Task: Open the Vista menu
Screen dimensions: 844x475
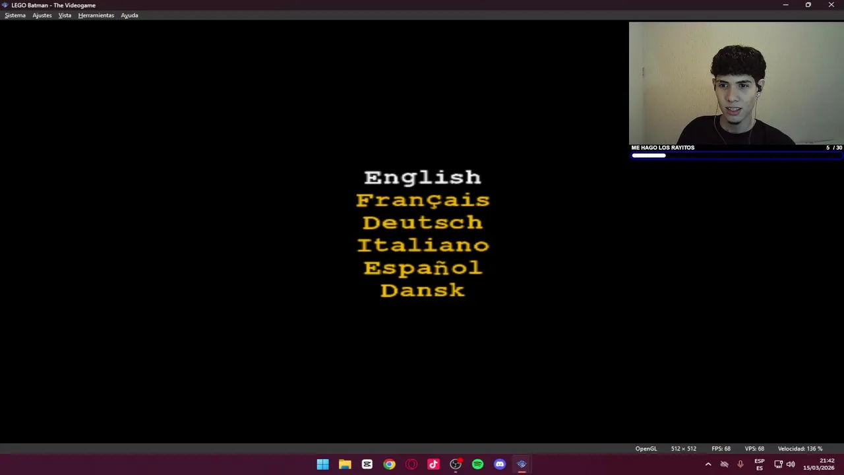Action: coord(65,15)
